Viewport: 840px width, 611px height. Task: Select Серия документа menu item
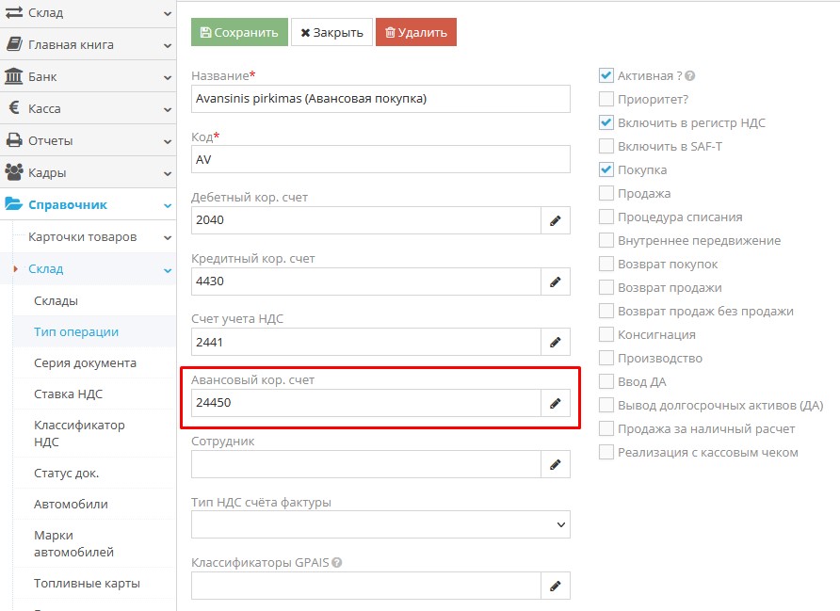tap(85, 362)
